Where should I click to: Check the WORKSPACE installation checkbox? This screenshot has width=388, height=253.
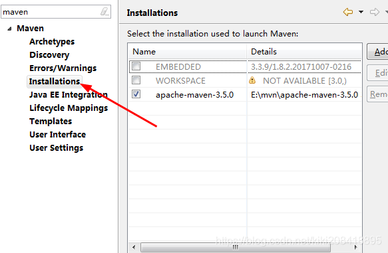point(136,80)
